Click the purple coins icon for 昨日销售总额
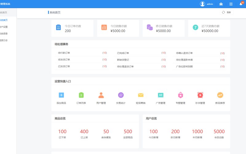Viewport: 246px width, 154px height. [150, 27]
